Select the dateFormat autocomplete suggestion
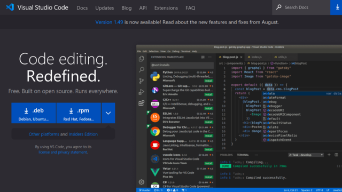Image resolution: width=342 pixels, height=192 pixels. (x=276, y=98)
